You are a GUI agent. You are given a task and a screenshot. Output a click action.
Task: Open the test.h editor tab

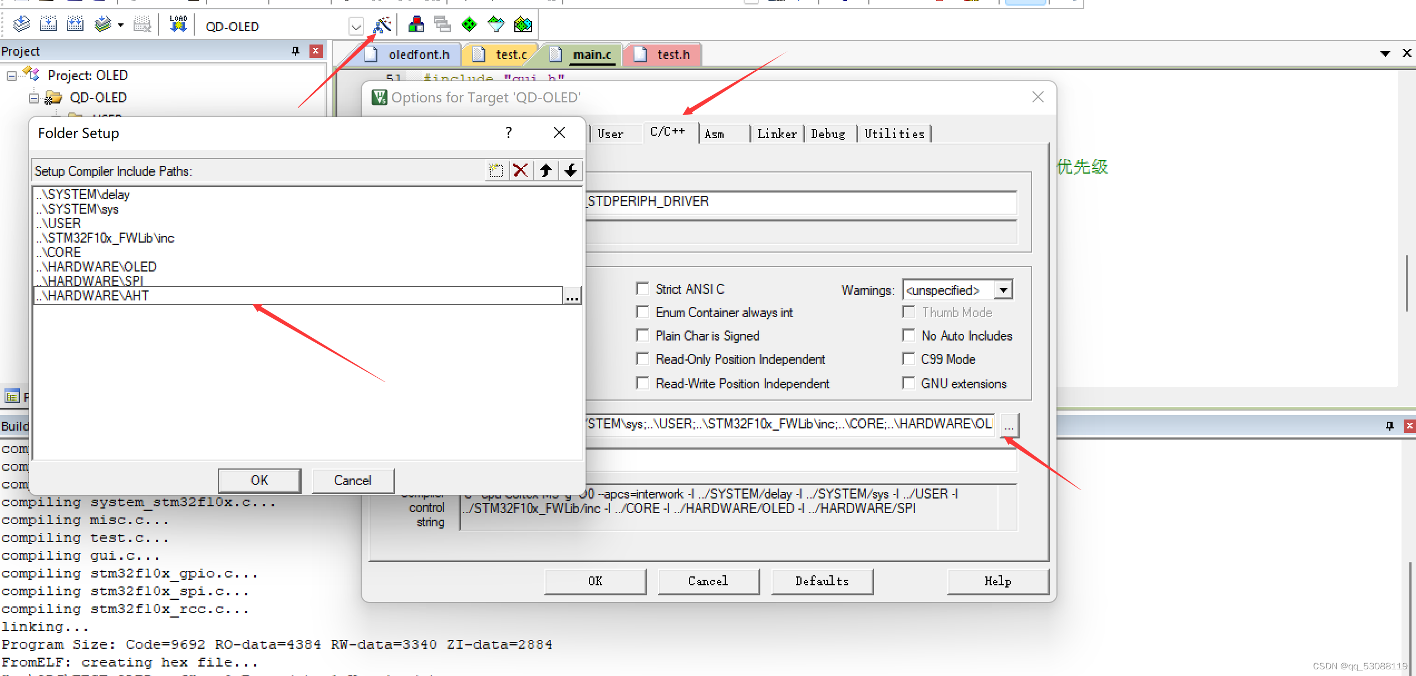point(672,55)
